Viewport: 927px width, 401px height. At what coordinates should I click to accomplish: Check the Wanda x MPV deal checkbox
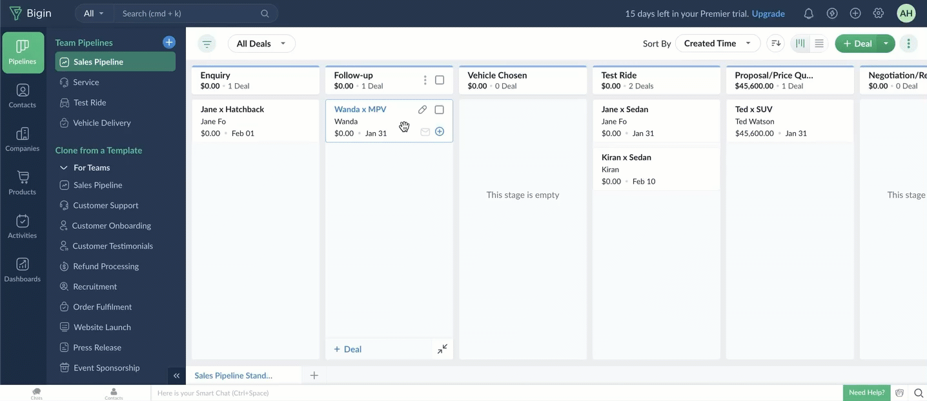click(440, 110)
